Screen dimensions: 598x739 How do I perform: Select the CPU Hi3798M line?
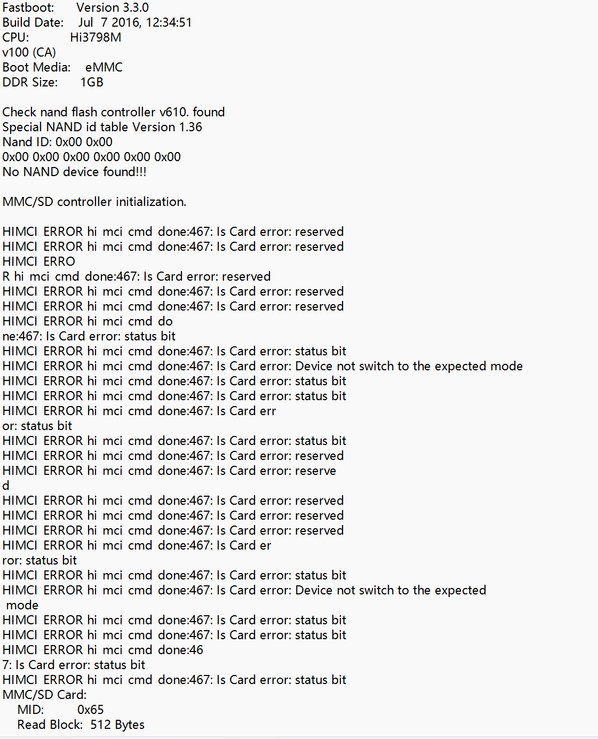[x=61, y=38]
